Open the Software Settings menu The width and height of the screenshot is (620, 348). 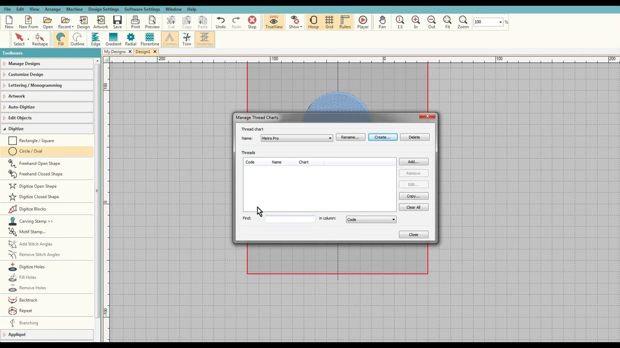[142, 9]
